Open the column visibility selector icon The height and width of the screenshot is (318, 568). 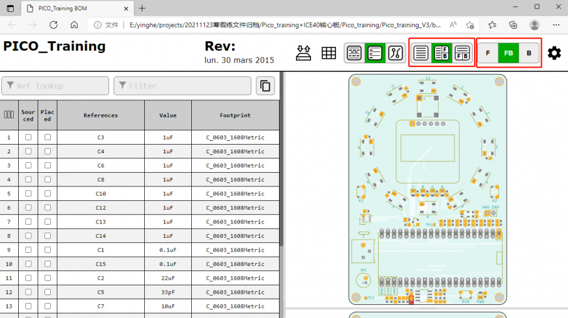pyautogui.click(x=9, y=115)
